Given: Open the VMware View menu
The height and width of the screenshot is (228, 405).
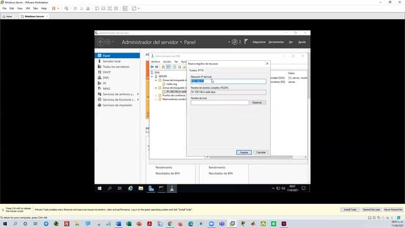Looking at the screenshot, I should click(x=20, y=8).
